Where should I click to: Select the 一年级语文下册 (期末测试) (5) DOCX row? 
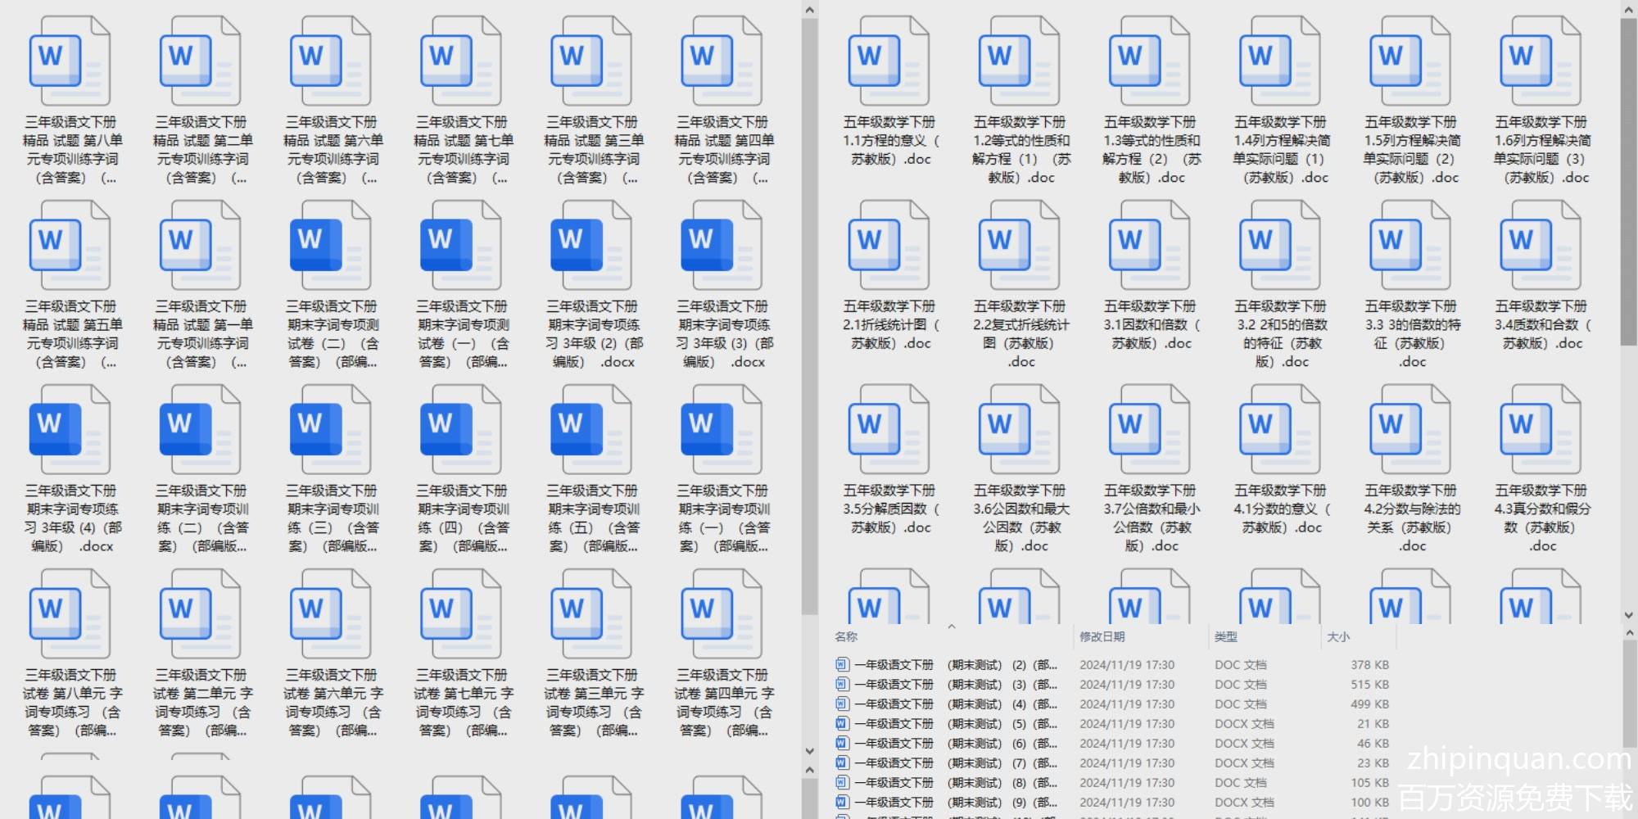tap(942, 724)
